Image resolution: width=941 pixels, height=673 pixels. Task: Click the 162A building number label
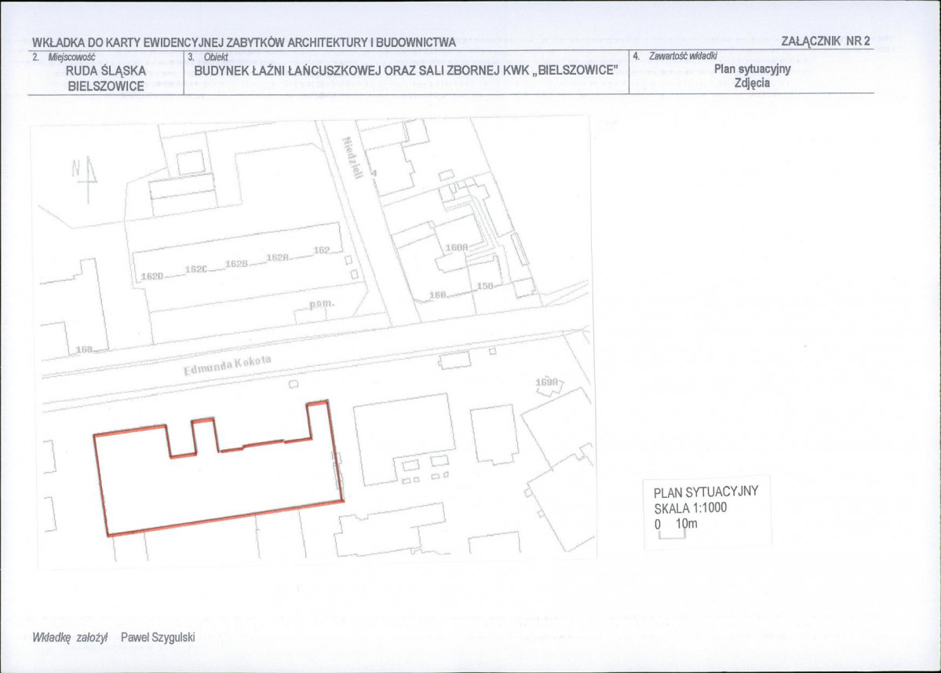pyautogui.click(x=278, y=258)
